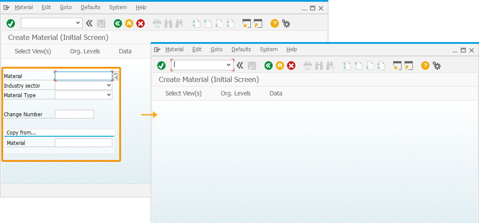This screenshot has width=479, height=223.
Task: Click Select View(s) button in back window
Action: [33, 52]
